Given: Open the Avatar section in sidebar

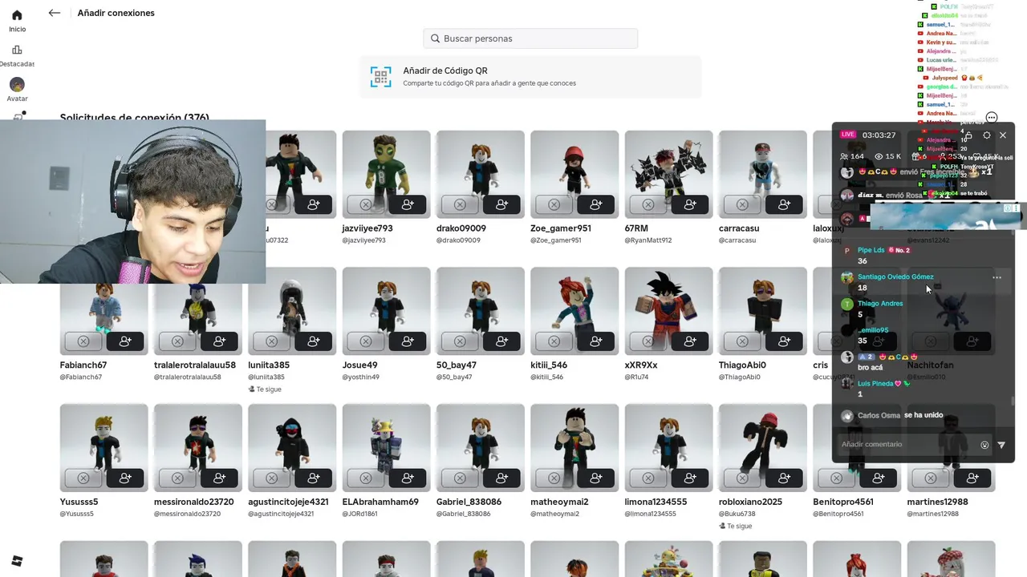Looking at the screenshot, I should coord(17,90).
